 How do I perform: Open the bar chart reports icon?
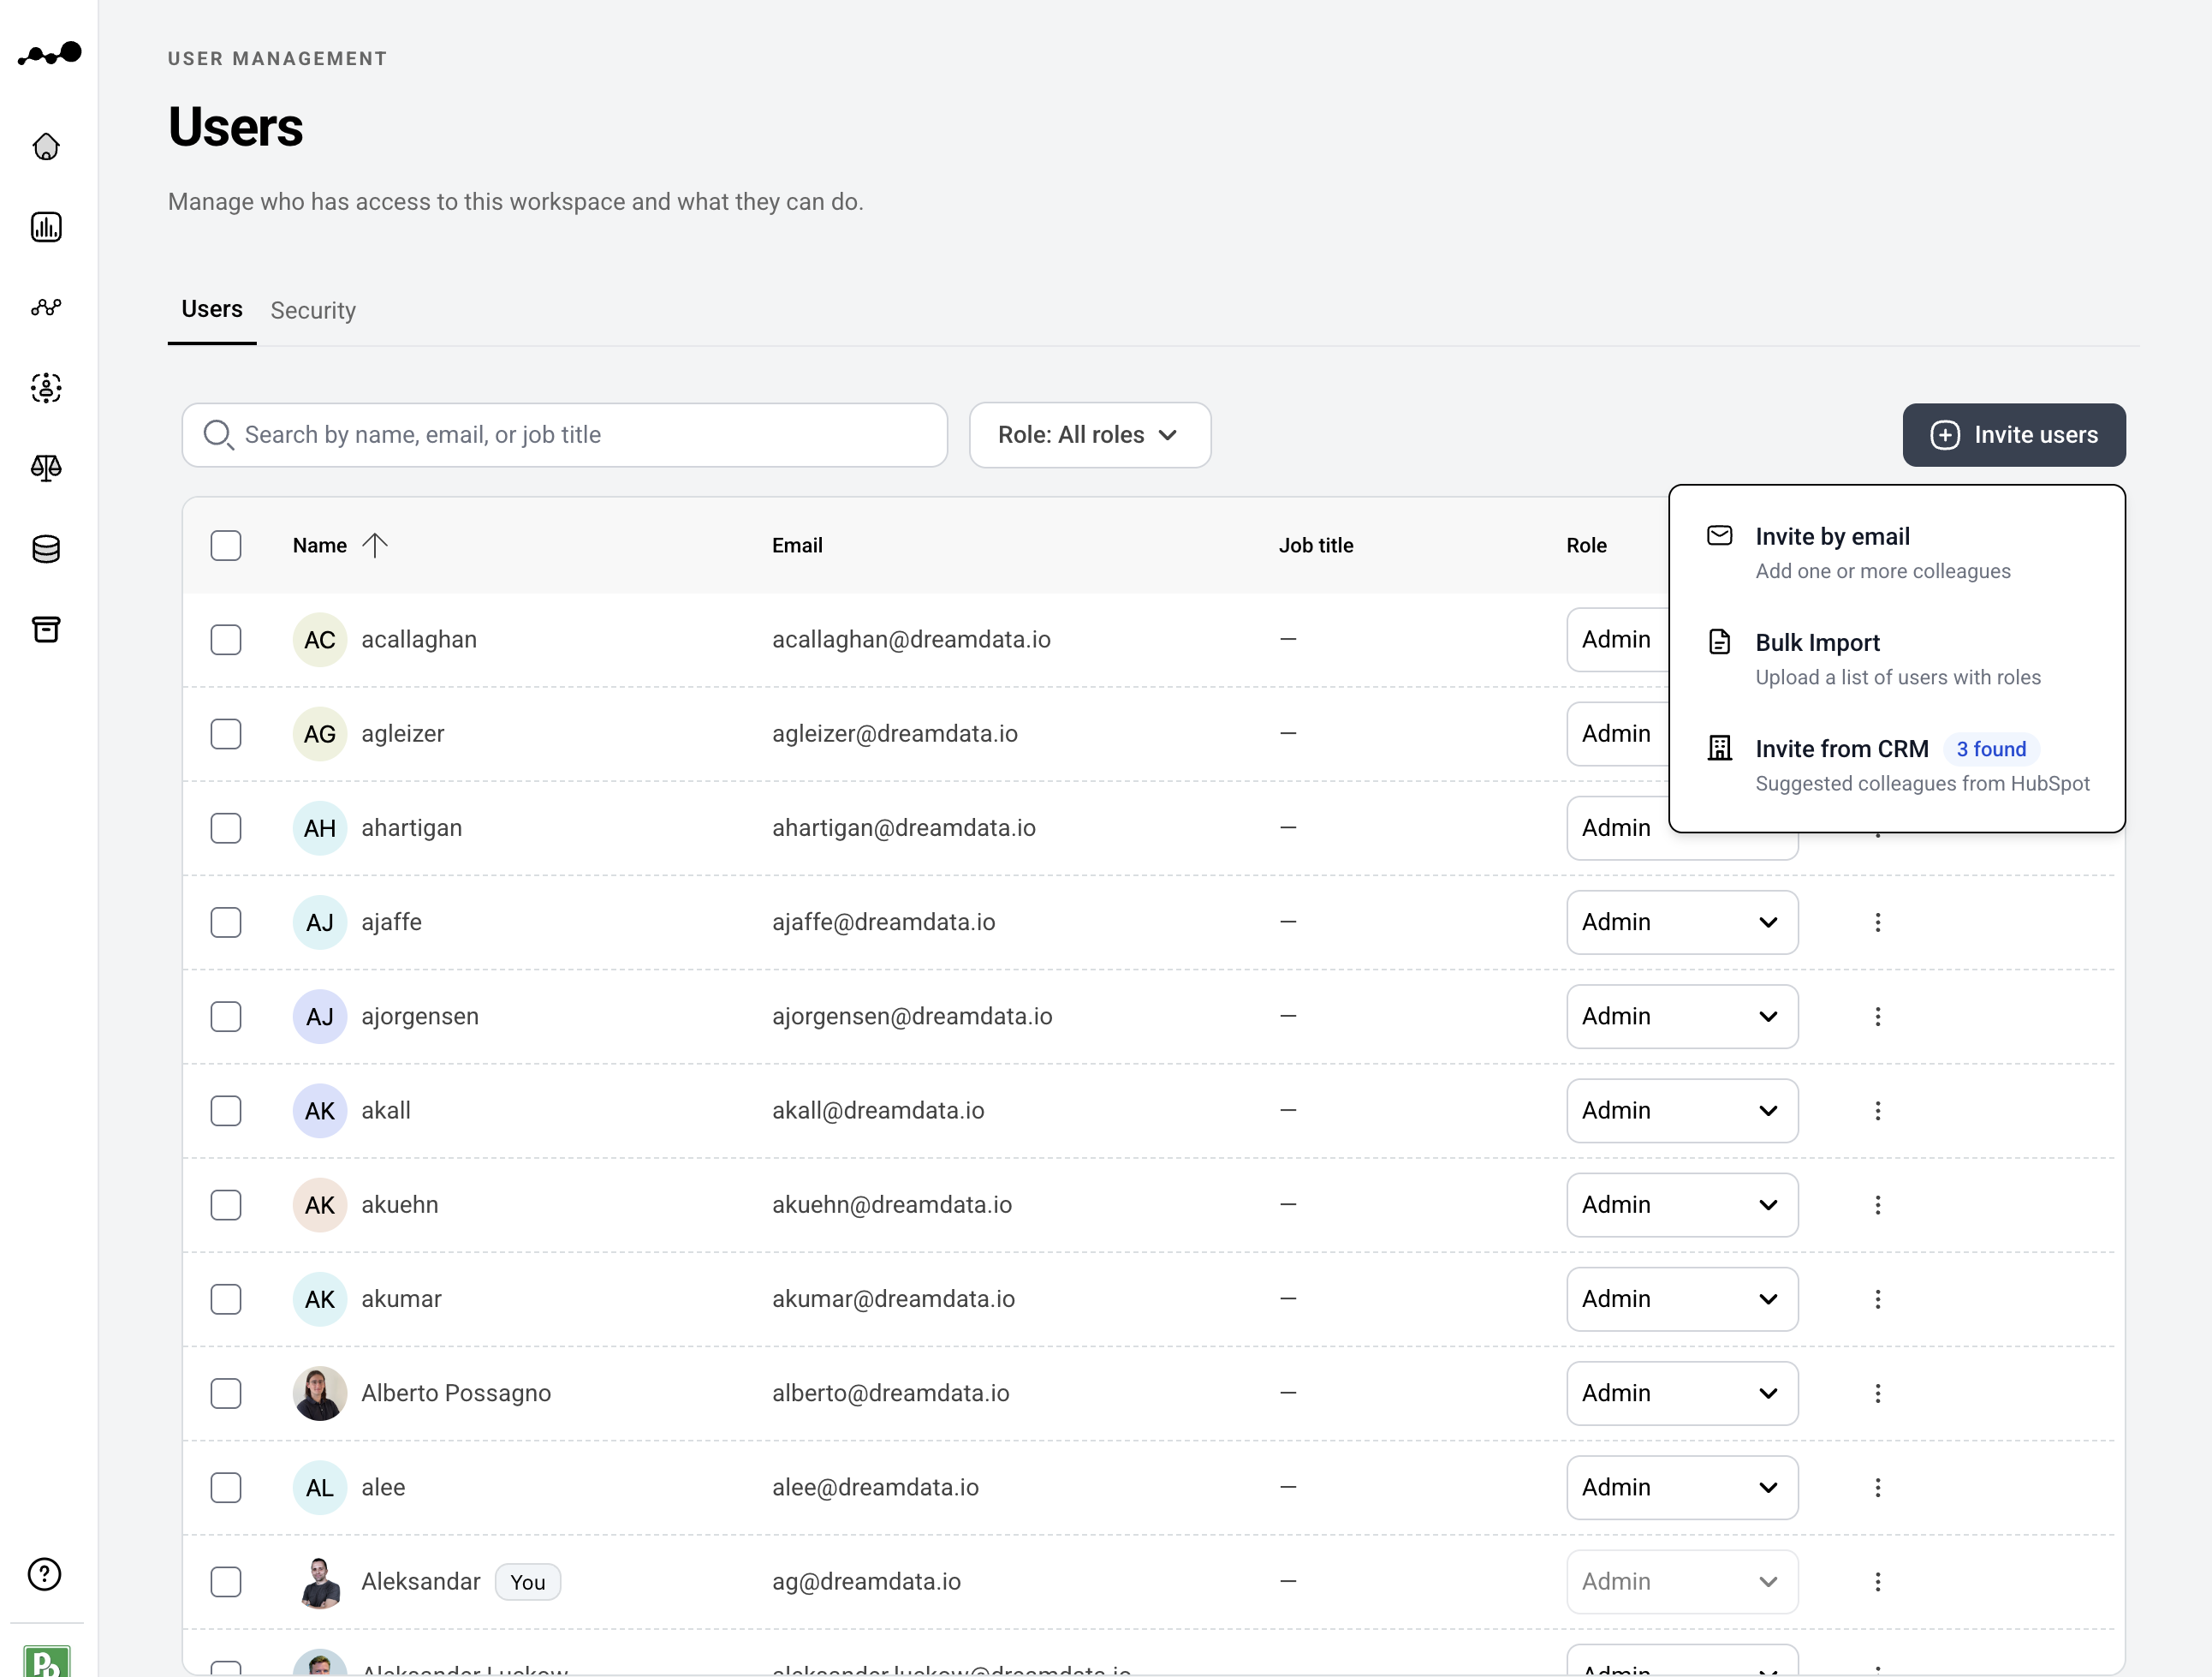tap(46, 227)
